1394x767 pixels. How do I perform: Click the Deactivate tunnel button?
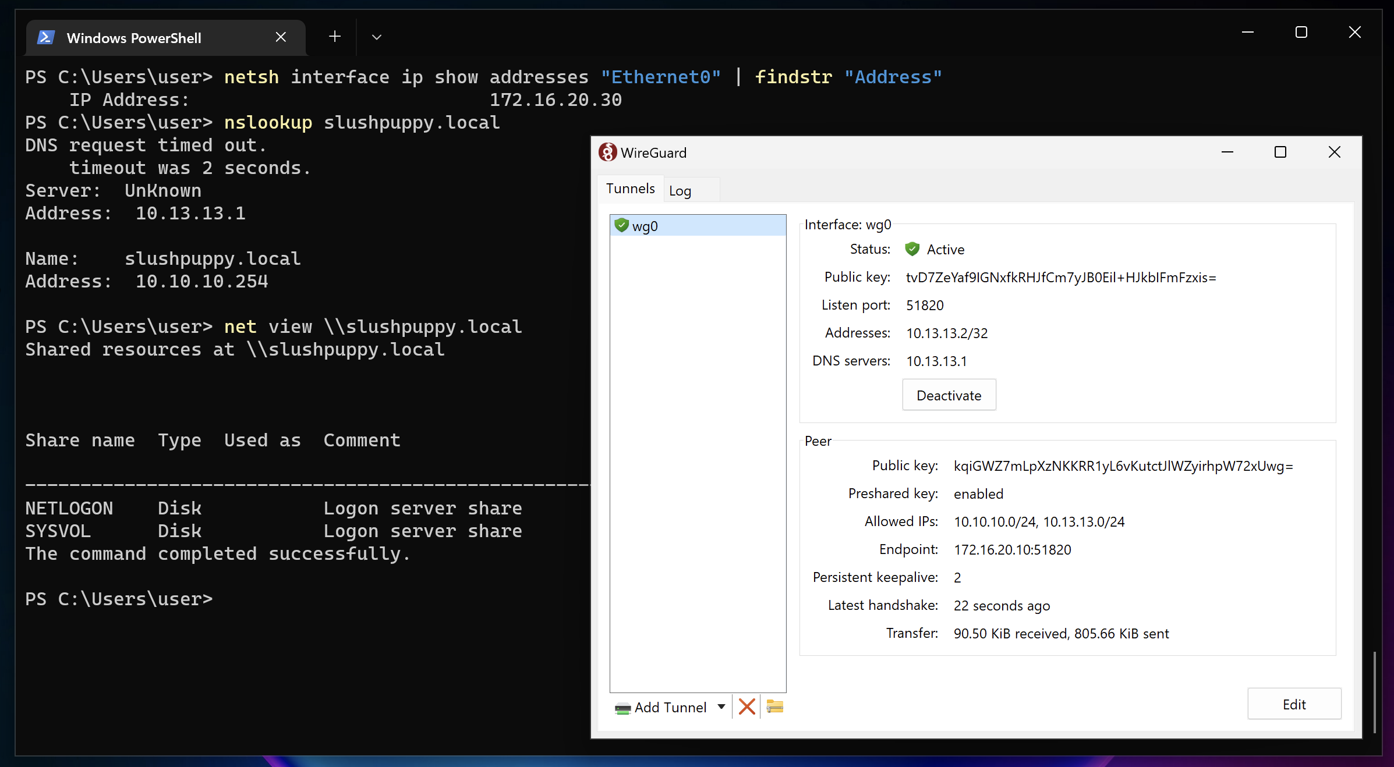coord(949,395)
